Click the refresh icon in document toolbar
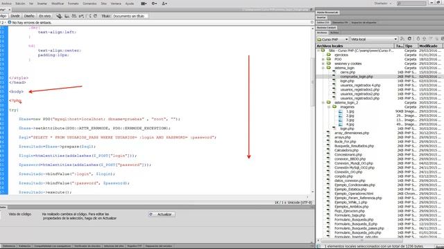Screen dimensions: 444x249 click(95, 16)
